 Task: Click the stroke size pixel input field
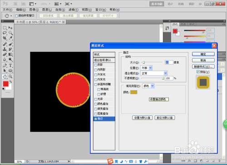click(x=169, y=62)
